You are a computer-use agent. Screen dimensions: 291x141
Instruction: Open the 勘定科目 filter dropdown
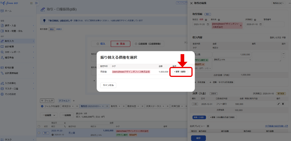pyautogui.click(x=133, y=106)
